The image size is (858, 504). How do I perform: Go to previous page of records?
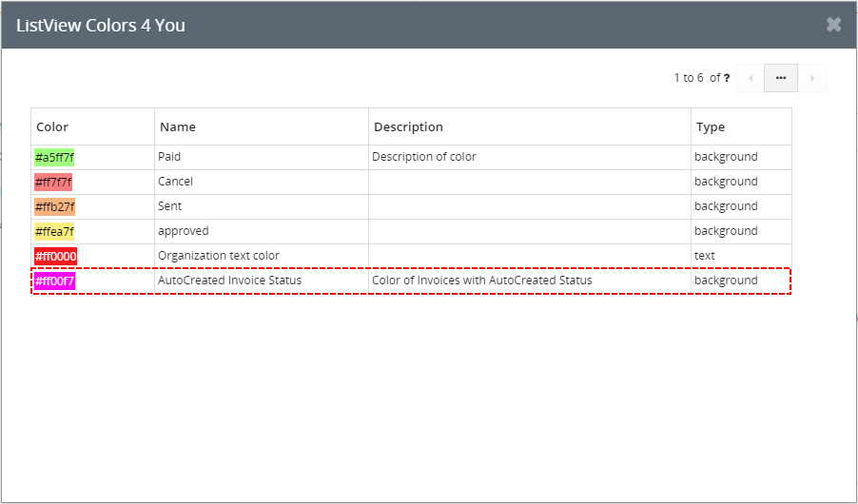751,78
